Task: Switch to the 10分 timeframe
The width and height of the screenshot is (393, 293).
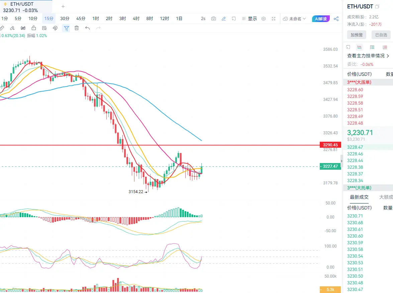Action: point(33,18)
